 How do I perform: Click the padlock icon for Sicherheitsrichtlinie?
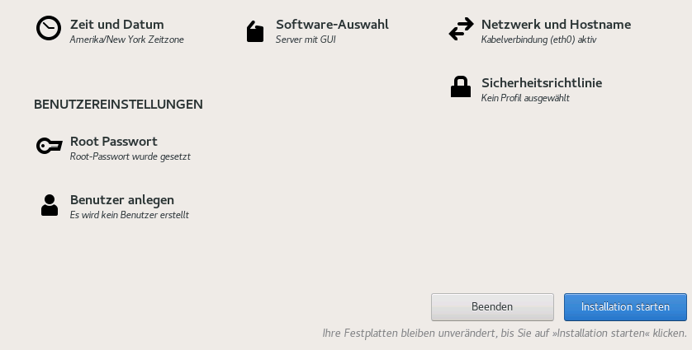click(x=460, y=87)
